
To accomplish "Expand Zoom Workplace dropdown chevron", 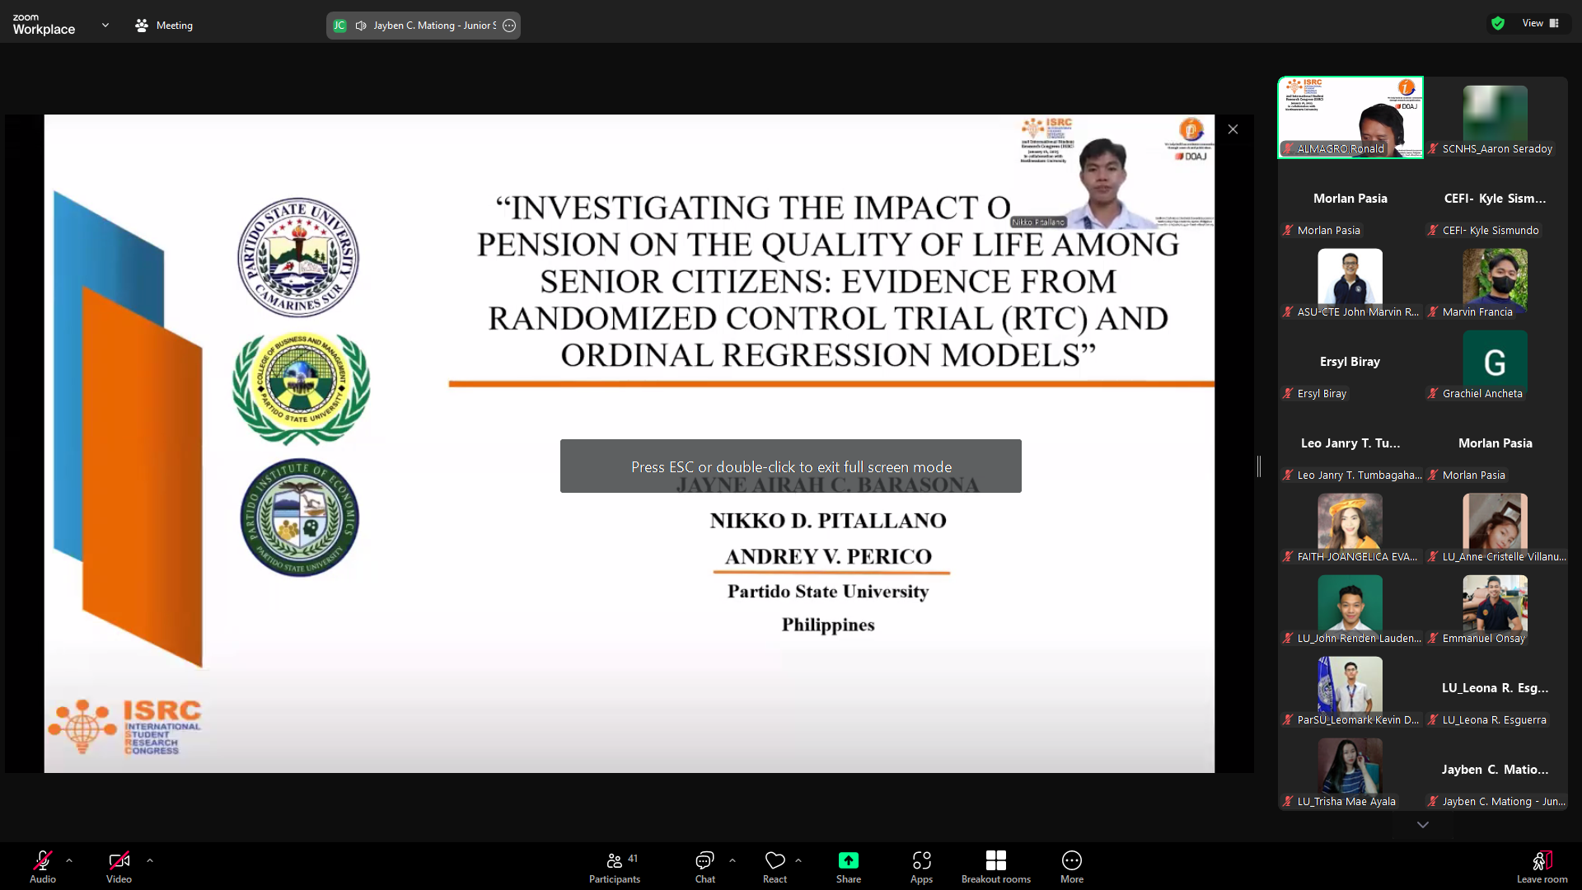I will [x=105, y=26].
